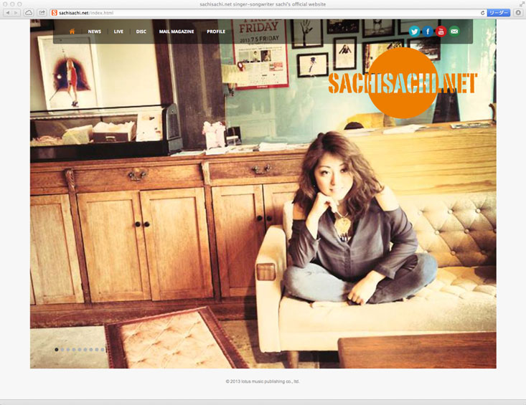Click the orange S favicon in address bar

coord(55,13)
